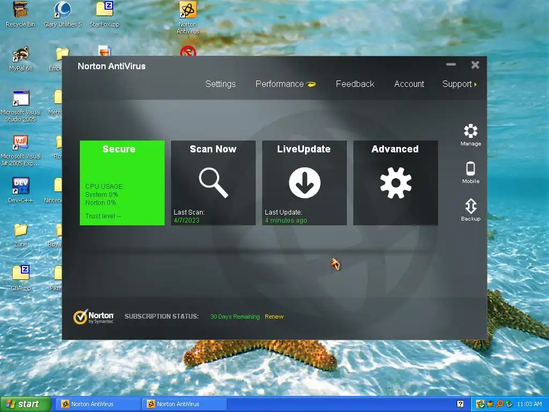Viewport: 549px width, 412px height.
Task: Open Glary Utilities 5 desktop shortcut
Action: [63, 14]
